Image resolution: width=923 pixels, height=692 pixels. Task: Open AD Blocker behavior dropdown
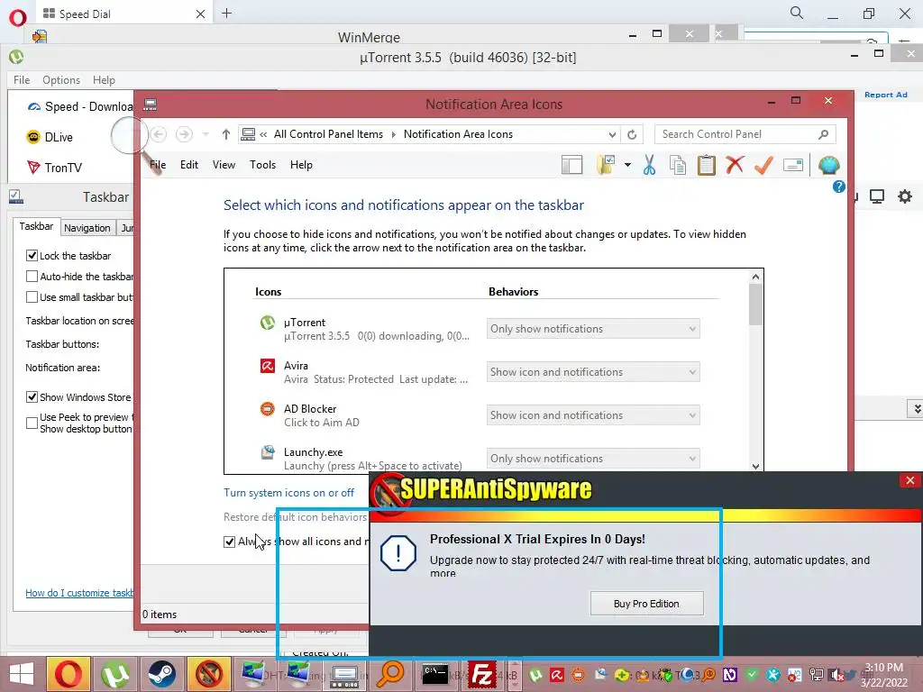pyautogui.click(x=593, y=415)
